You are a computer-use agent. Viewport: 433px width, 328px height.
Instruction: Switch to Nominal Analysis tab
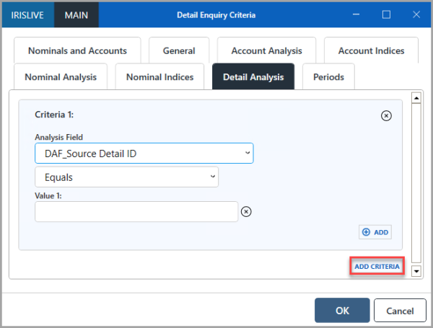click(x=61, y=76)
